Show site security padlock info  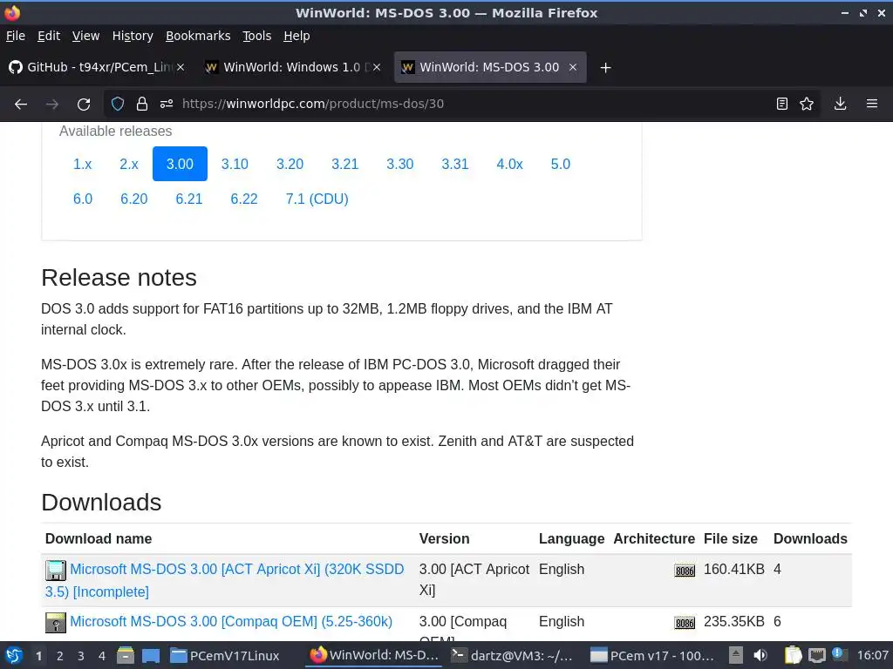pos(142,104)
